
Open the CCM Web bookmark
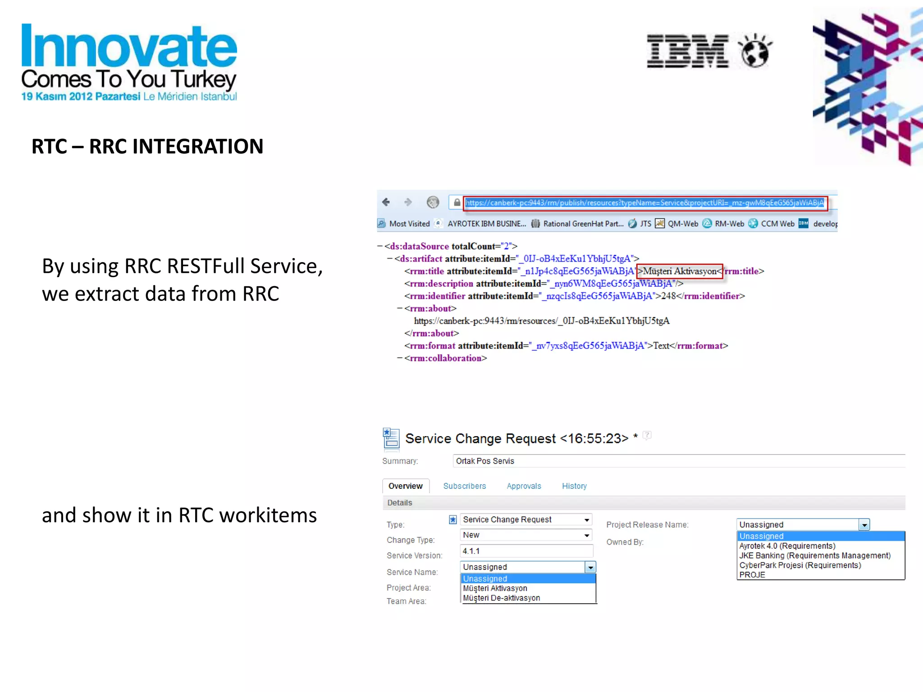(772, 223)
